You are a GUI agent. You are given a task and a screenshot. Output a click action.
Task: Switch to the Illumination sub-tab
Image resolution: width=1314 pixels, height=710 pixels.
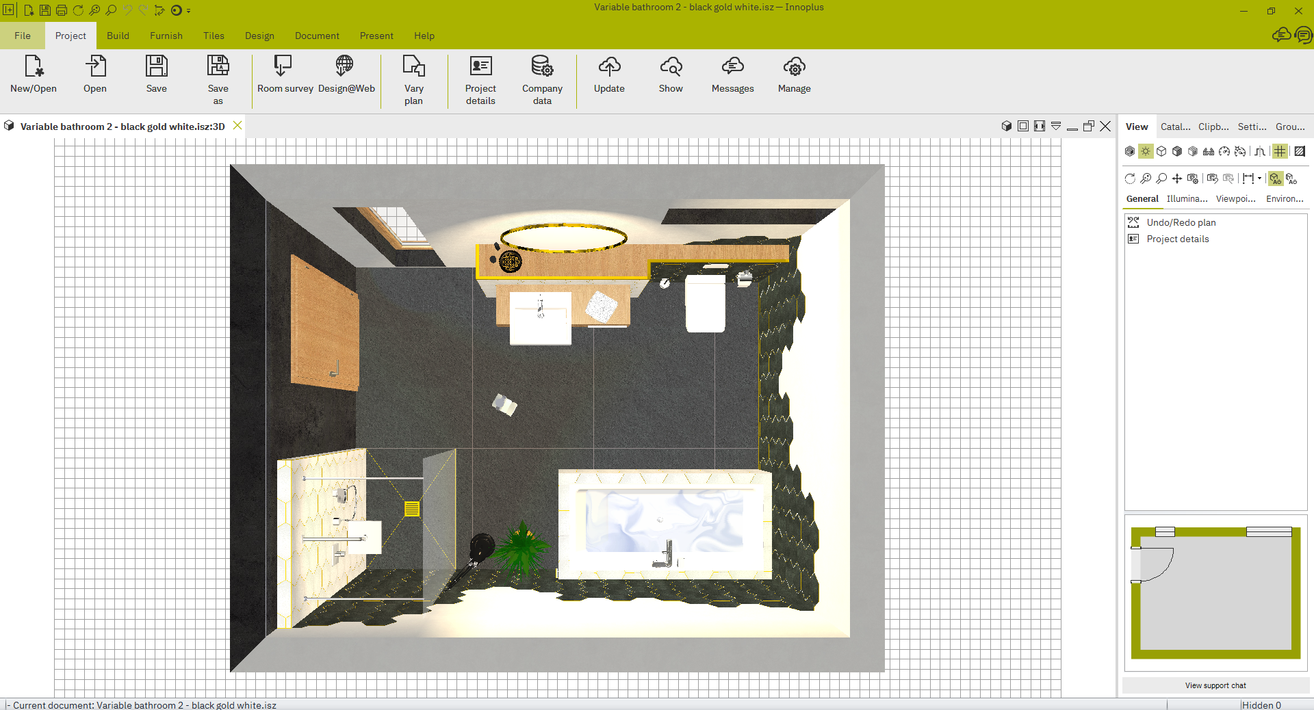tap(1187, 199)
